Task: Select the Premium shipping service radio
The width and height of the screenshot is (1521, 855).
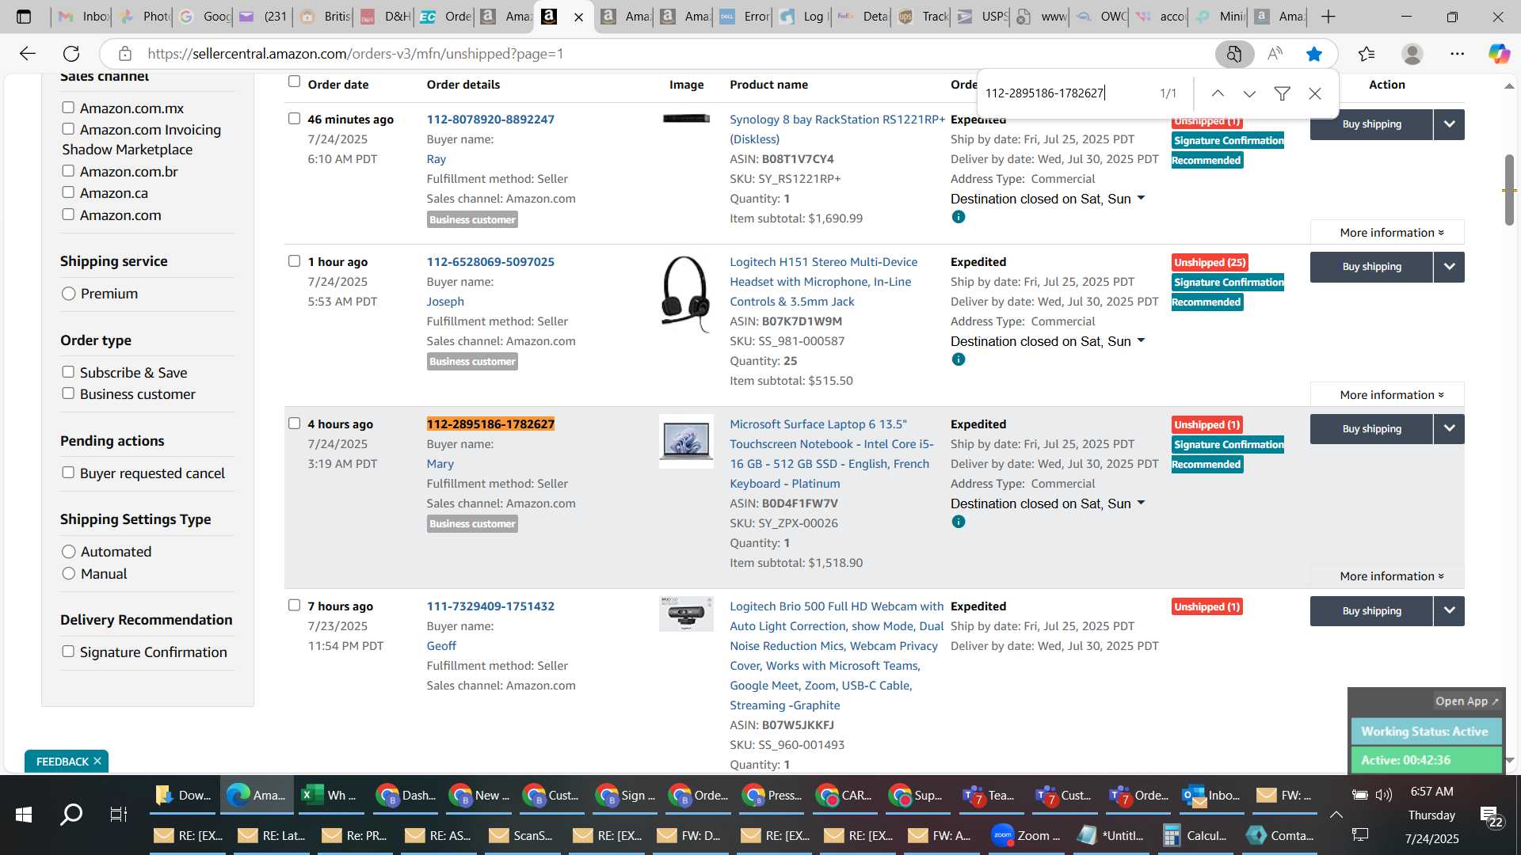Action: 69,294
